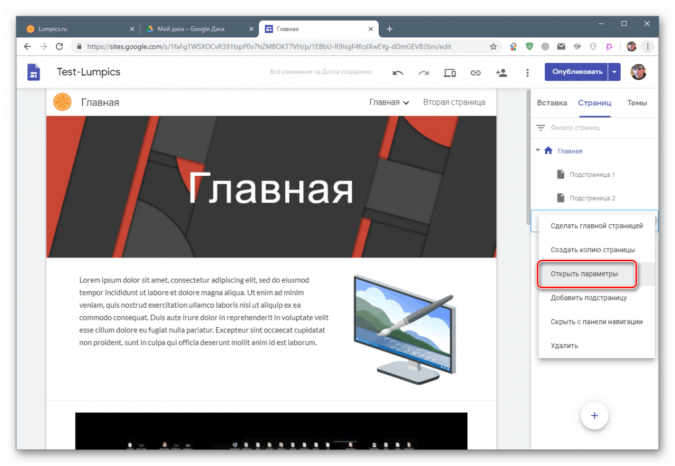
Task: Choose Открыть параметры in context menu
Action: pos(597,274)
